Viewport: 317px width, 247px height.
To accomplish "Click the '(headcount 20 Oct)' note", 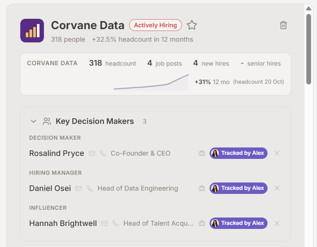I will tap(259, 82).
